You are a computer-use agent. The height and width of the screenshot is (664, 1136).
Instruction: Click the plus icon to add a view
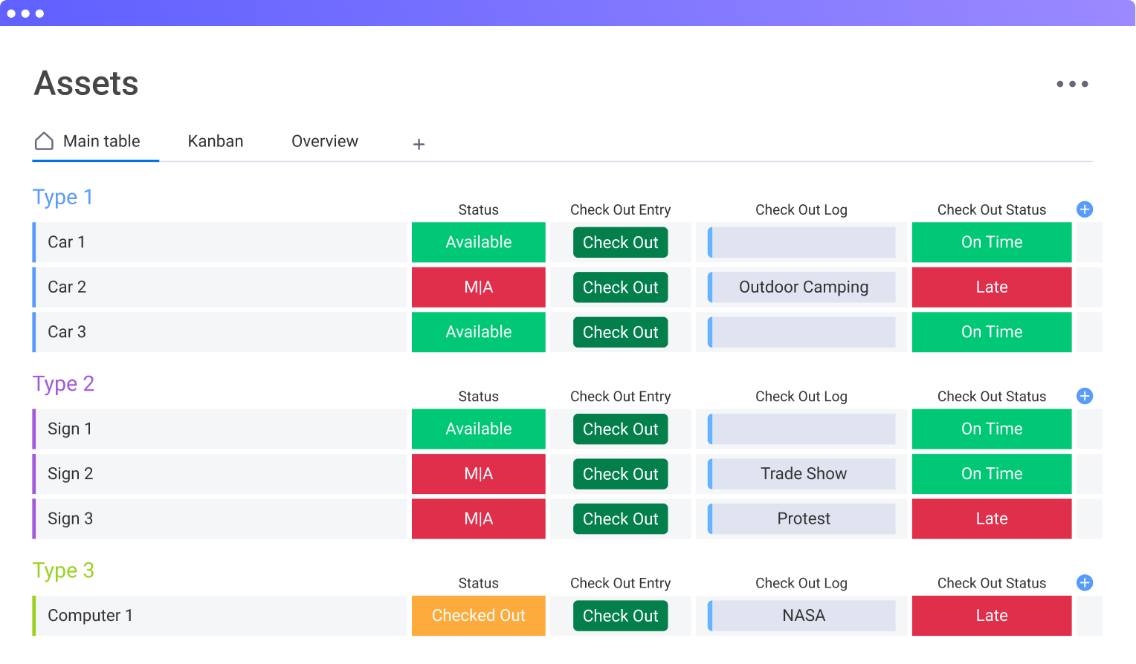click(419, 144)
